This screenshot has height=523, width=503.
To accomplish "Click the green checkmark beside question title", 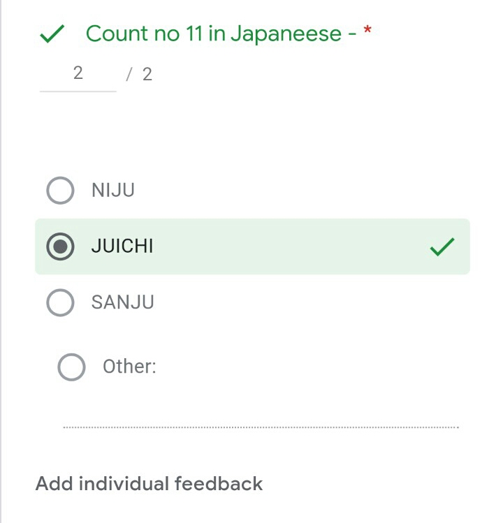I will tap(52, 34).
